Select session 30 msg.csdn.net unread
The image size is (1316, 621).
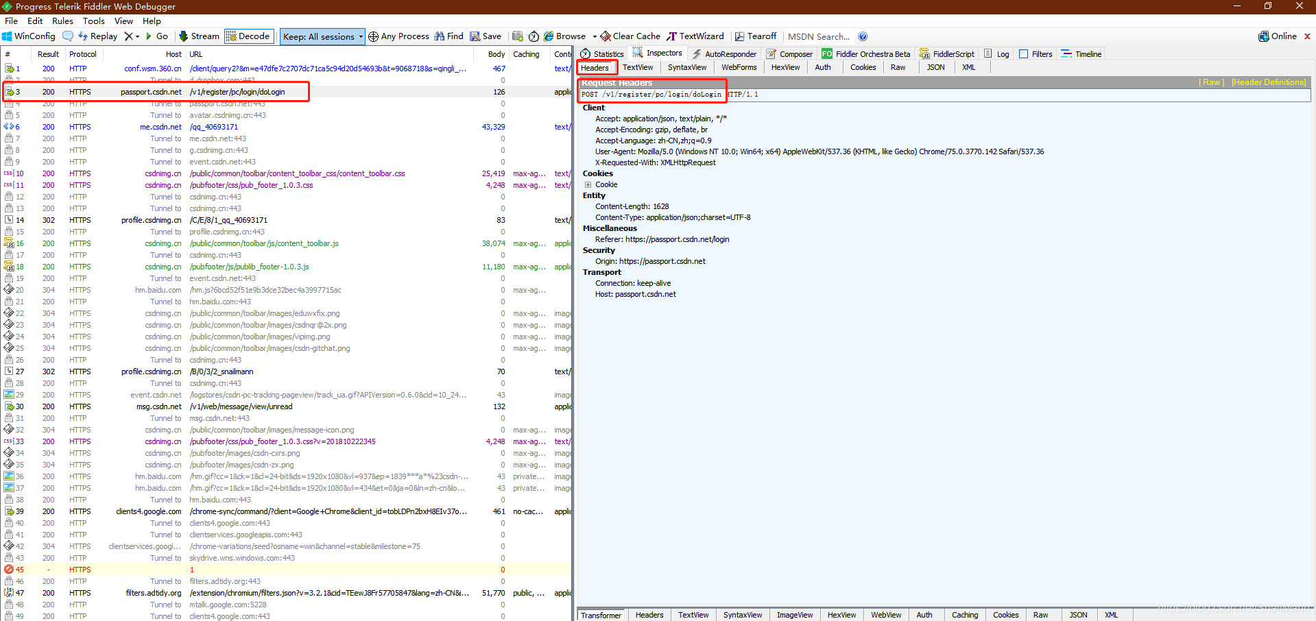(287, 406)
